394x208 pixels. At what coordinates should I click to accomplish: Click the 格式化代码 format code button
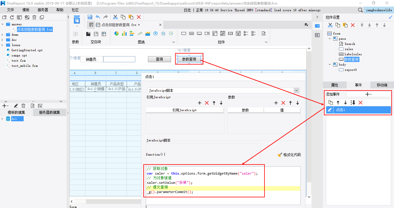pyautogui.click(x=289, y=155)
